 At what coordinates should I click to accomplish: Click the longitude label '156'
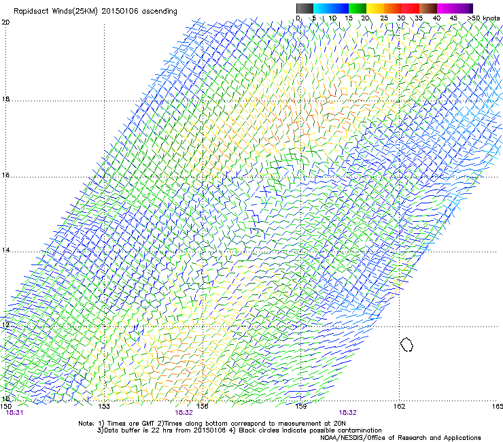pos(203,407)
